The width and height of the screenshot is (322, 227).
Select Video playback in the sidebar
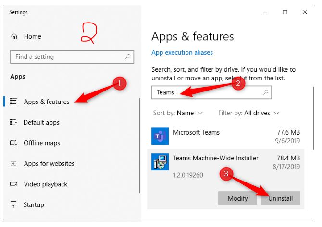[45, 184]
